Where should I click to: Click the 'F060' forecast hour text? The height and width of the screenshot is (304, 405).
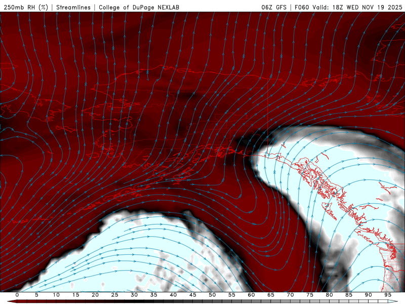coord(302,7)
